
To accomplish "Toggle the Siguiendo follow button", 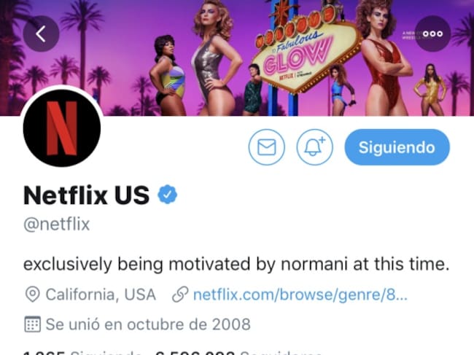I will 397,147.
